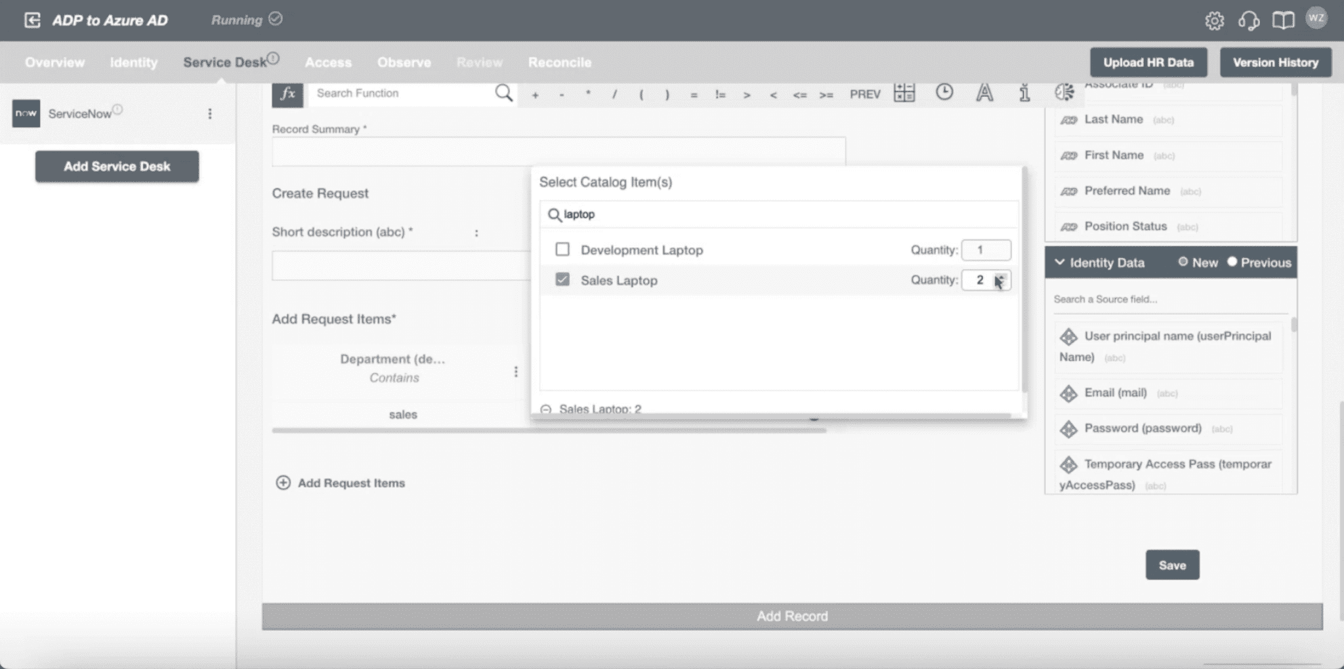Open the support headset icon in the header

click(x=1248, y=20)
